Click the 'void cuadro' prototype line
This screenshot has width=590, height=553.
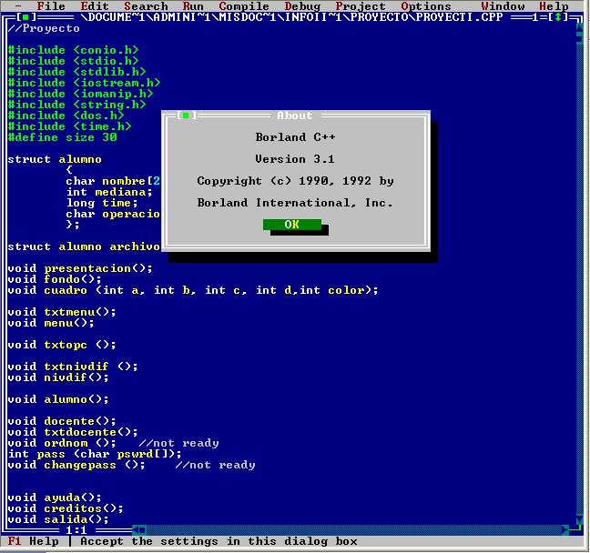193,290
